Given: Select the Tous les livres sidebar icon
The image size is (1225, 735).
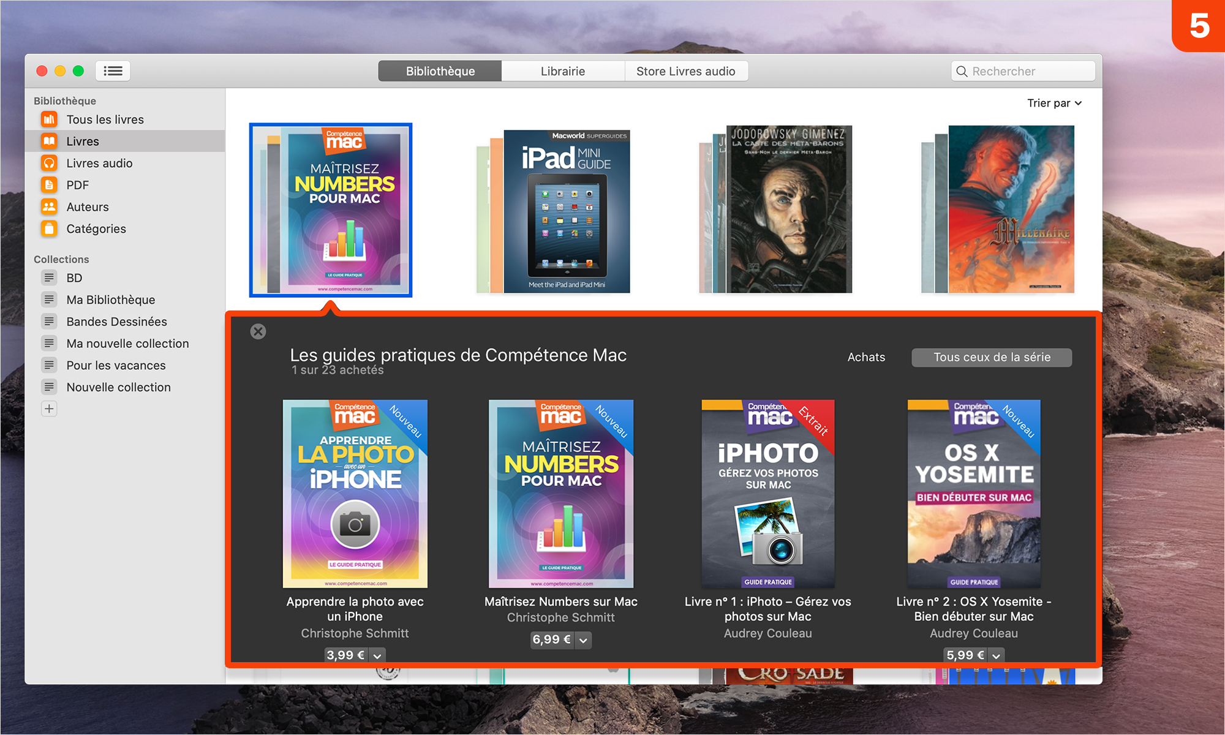Looking at the screenshot, I should 49,119.
